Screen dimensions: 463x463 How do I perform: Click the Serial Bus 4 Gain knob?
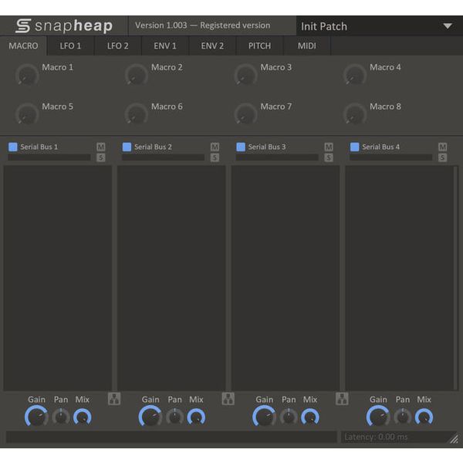tap(378, 417)
